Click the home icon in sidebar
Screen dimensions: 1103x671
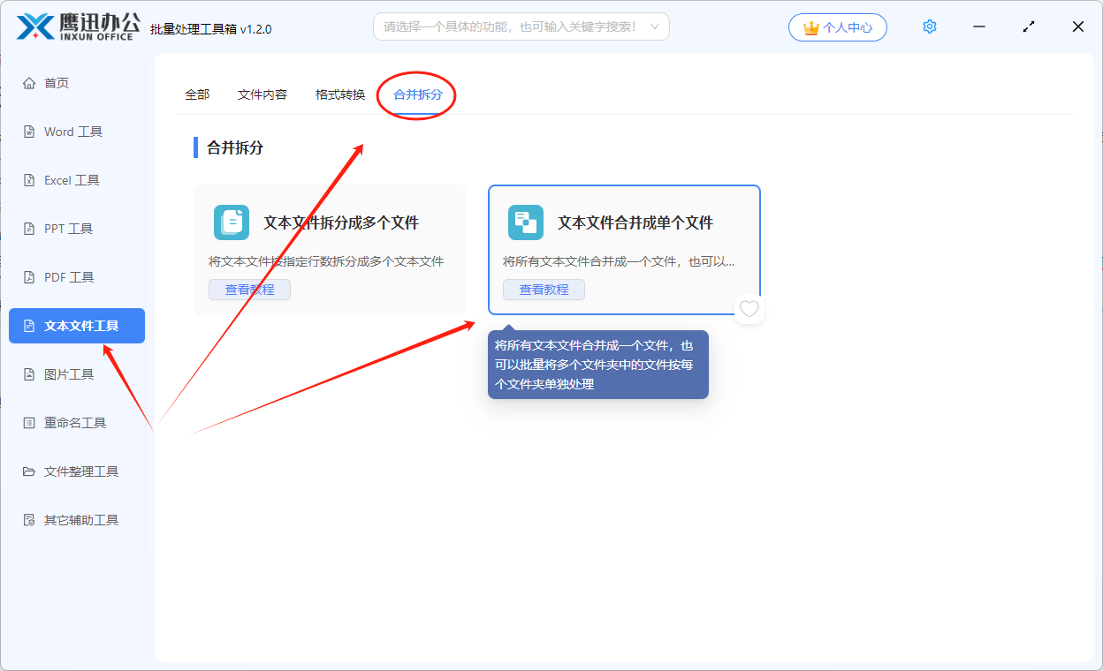click(x=29, y=83)
